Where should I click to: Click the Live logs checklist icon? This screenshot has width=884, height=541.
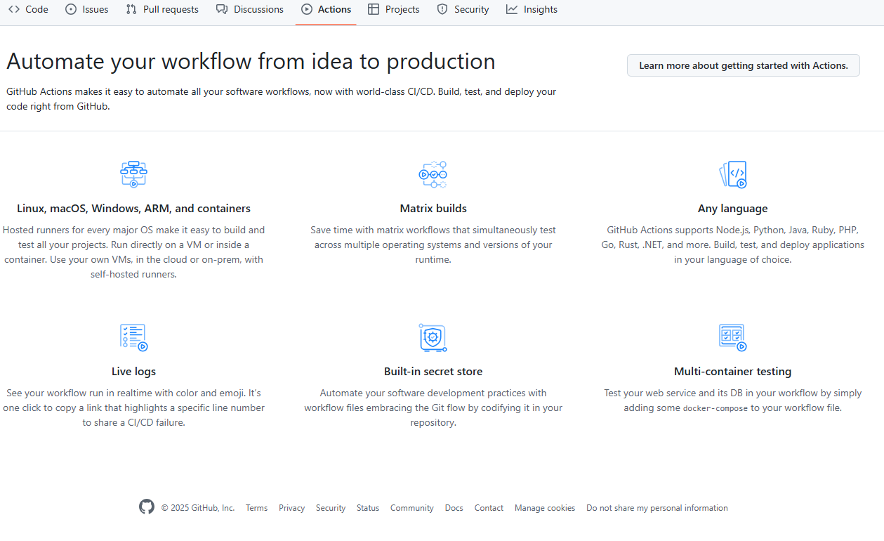coord(133,337)
